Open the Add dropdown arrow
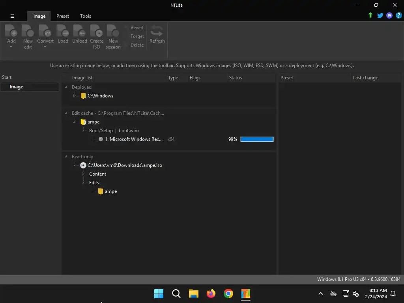404x303 pixels. (11, 47)
